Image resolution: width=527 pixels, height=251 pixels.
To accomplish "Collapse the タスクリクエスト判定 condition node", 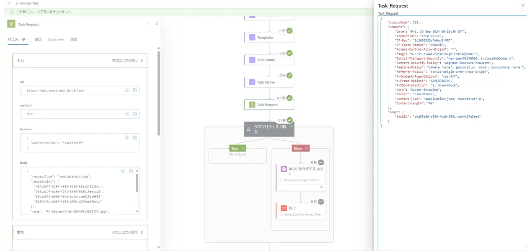I will point(292,126).
